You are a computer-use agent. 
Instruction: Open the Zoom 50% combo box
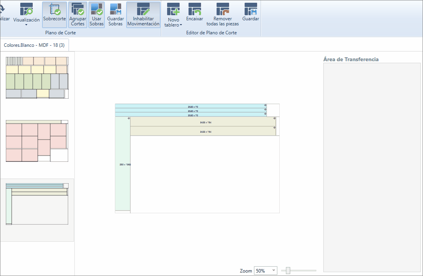pyautogui.click(x=266, y=270)
